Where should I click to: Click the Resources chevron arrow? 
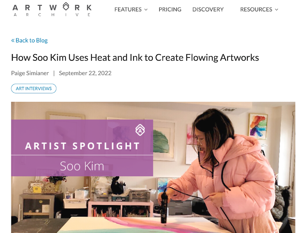tap(276, 9)
